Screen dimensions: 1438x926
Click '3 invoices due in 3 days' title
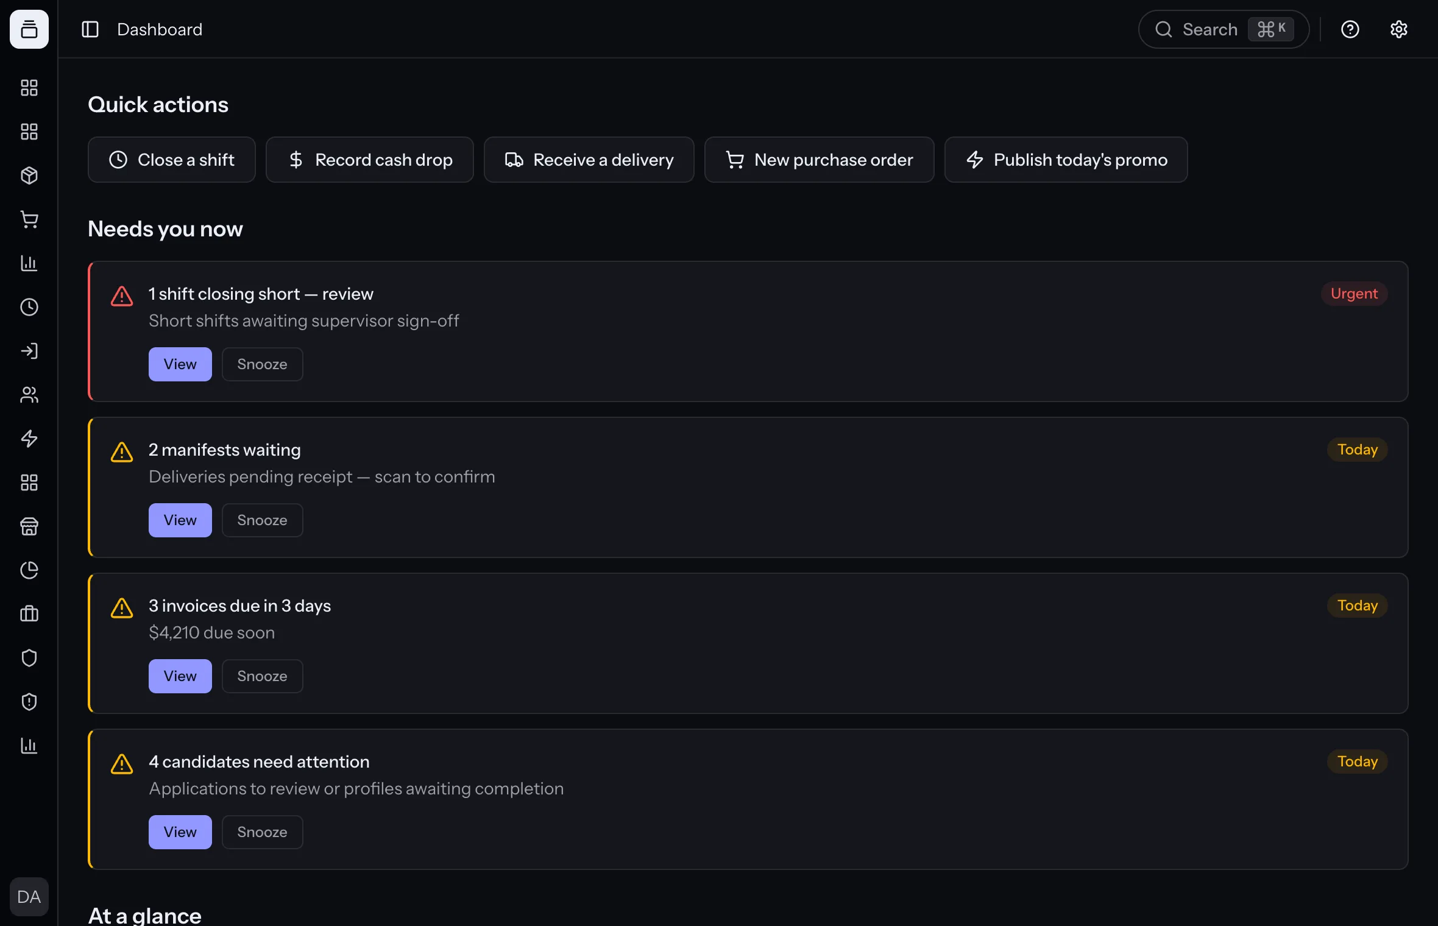240,606
